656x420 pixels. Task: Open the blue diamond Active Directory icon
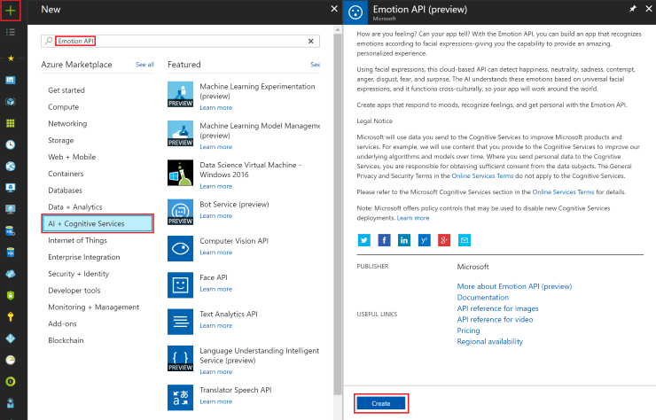tap(11, 338)
